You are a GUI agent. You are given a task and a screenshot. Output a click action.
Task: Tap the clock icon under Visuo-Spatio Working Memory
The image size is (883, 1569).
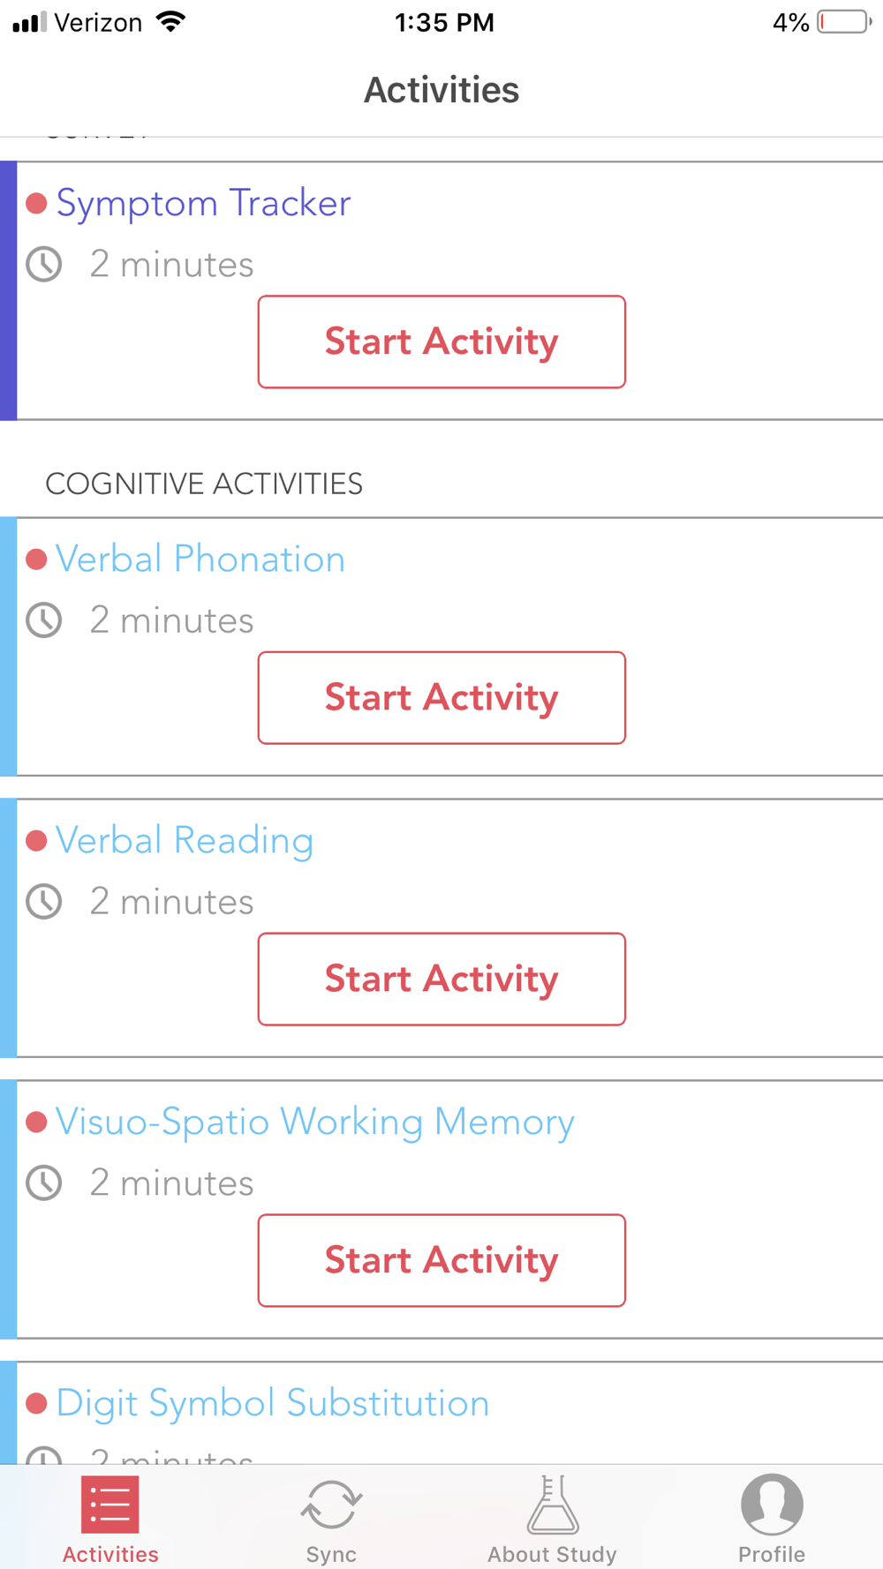(x=44, y=1182)
